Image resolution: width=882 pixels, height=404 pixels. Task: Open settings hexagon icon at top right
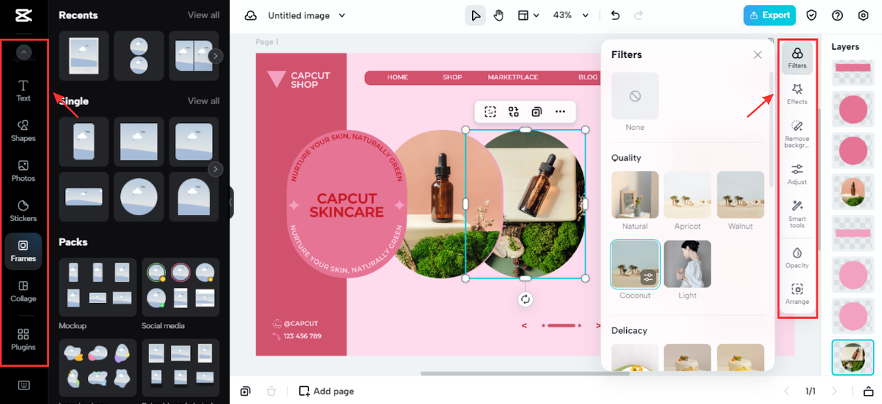coord(863,15)
